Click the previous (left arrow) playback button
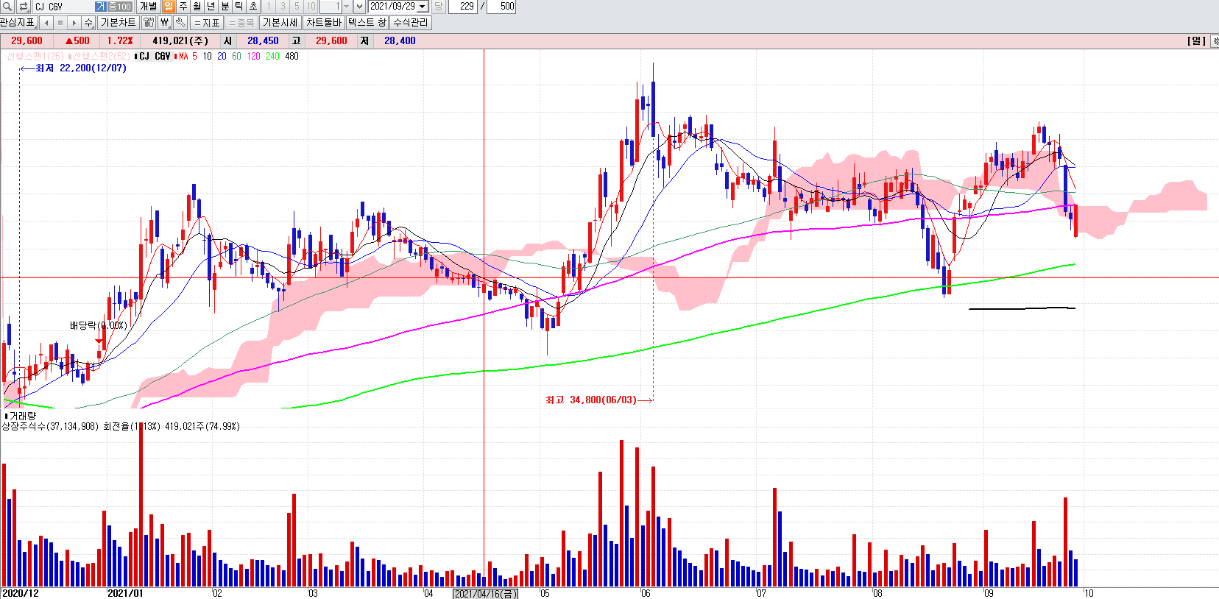1219x599 pixels. [x=46, y=23]
